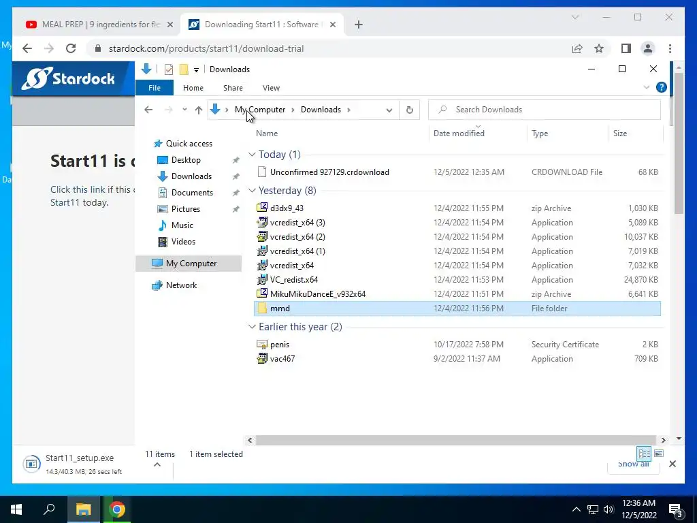Click the Search Downloads box
Image resolution: width=697 pixels, height=523 pixels.
[545, 110]
